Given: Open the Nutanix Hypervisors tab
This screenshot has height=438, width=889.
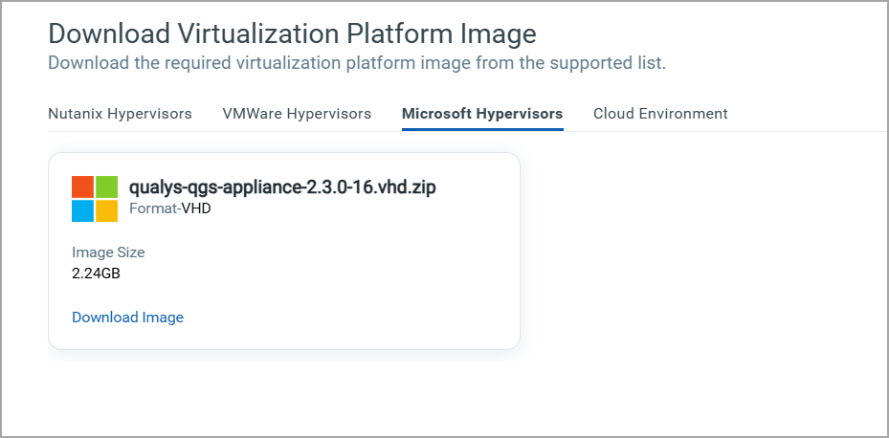Looking at the screenshot, I should (120, 114).
